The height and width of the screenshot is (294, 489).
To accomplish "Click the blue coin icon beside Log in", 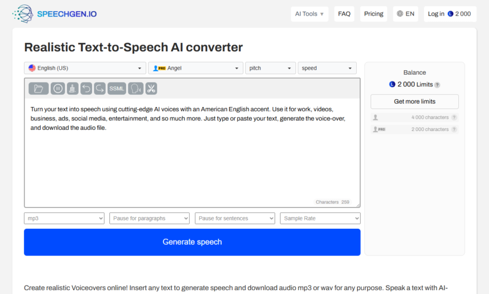I will pyautogui.click(x=451, y=14).
